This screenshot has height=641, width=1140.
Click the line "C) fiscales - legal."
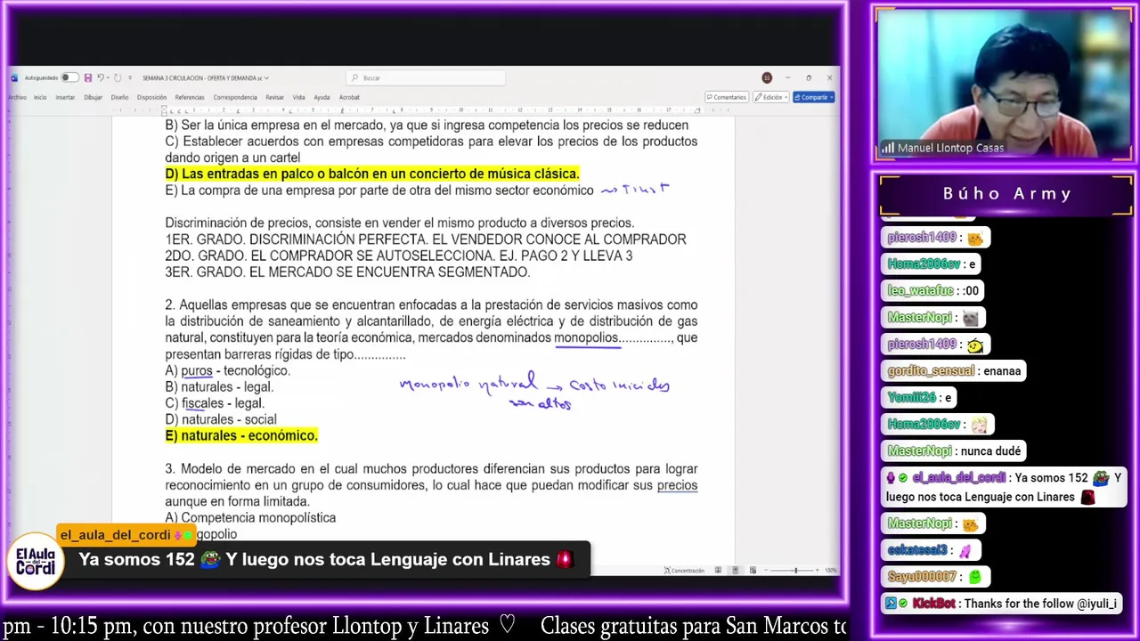tap(215, 403)
